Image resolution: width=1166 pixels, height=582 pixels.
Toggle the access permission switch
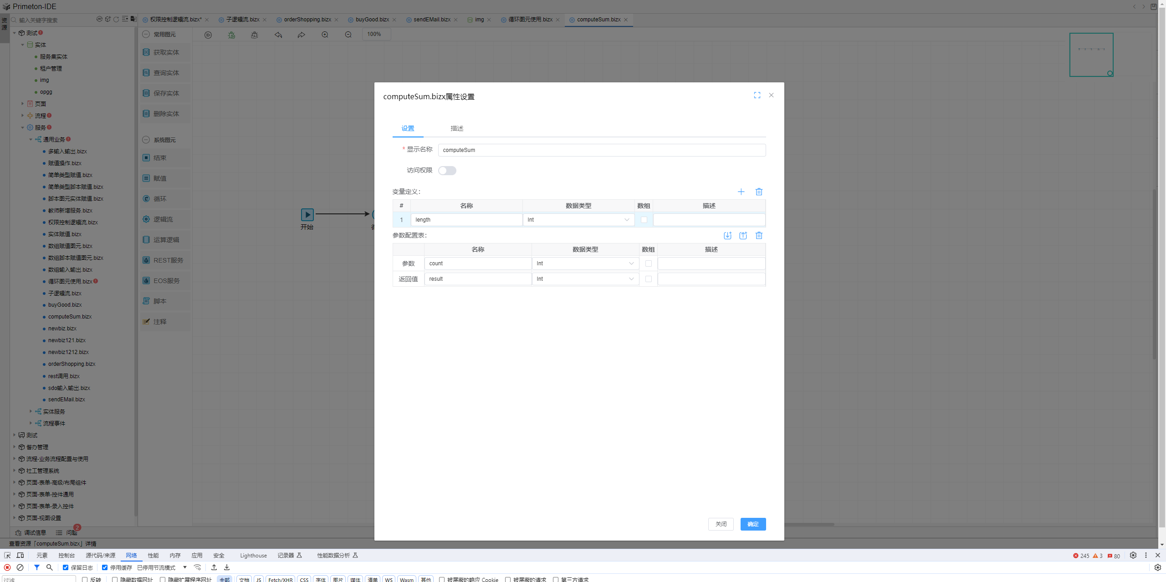pyautogui.click(x=447, y=171)
